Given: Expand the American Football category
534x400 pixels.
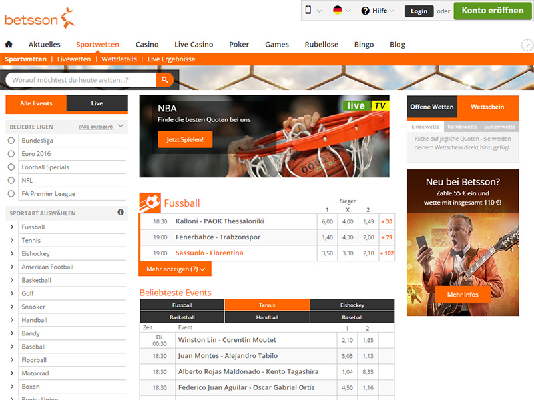Looking at the screenshot, I should [x=12, y=267].
